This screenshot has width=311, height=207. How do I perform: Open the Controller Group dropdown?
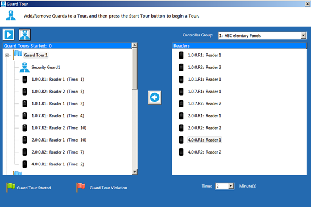click(262, 35)
